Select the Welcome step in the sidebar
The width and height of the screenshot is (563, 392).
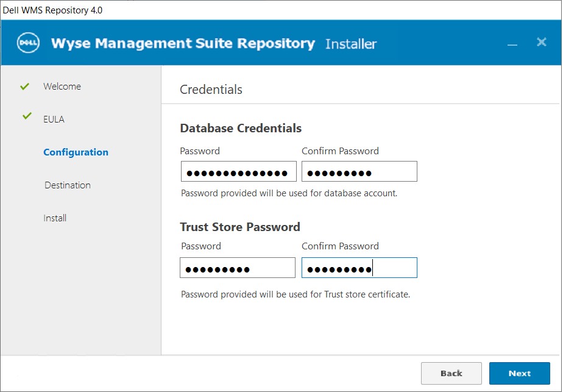tap(62, 87)
